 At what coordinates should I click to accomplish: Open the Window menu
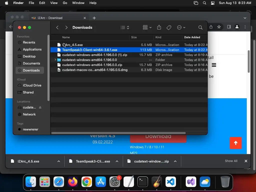(x=78, y=3)
